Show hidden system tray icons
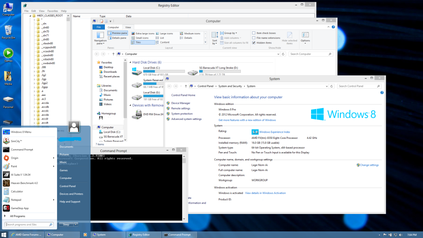The width and height of the screenshot is (423, 238). coord(379,235)
